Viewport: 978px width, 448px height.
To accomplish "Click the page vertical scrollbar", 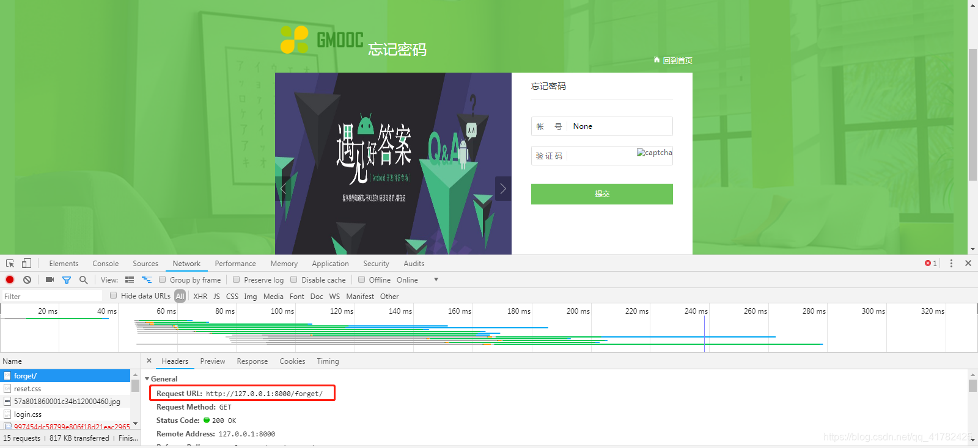I will click(972, 114).
